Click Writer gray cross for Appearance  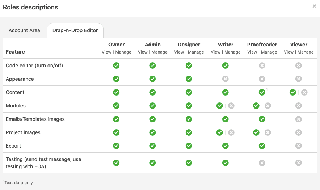(x=226, y=79)
